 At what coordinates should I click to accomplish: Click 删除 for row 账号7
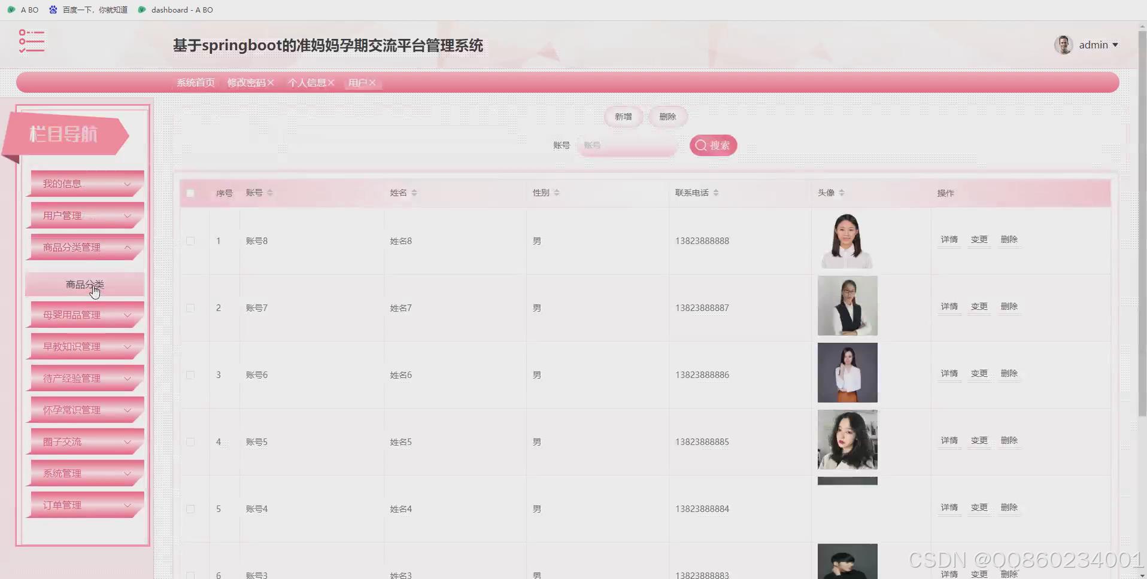pyautogui.click(x=1009, y=307)
